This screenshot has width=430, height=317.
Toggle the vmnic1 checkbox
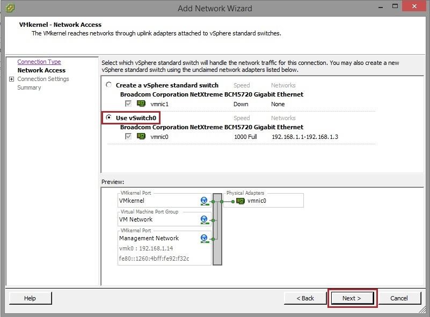coord(128,104)
